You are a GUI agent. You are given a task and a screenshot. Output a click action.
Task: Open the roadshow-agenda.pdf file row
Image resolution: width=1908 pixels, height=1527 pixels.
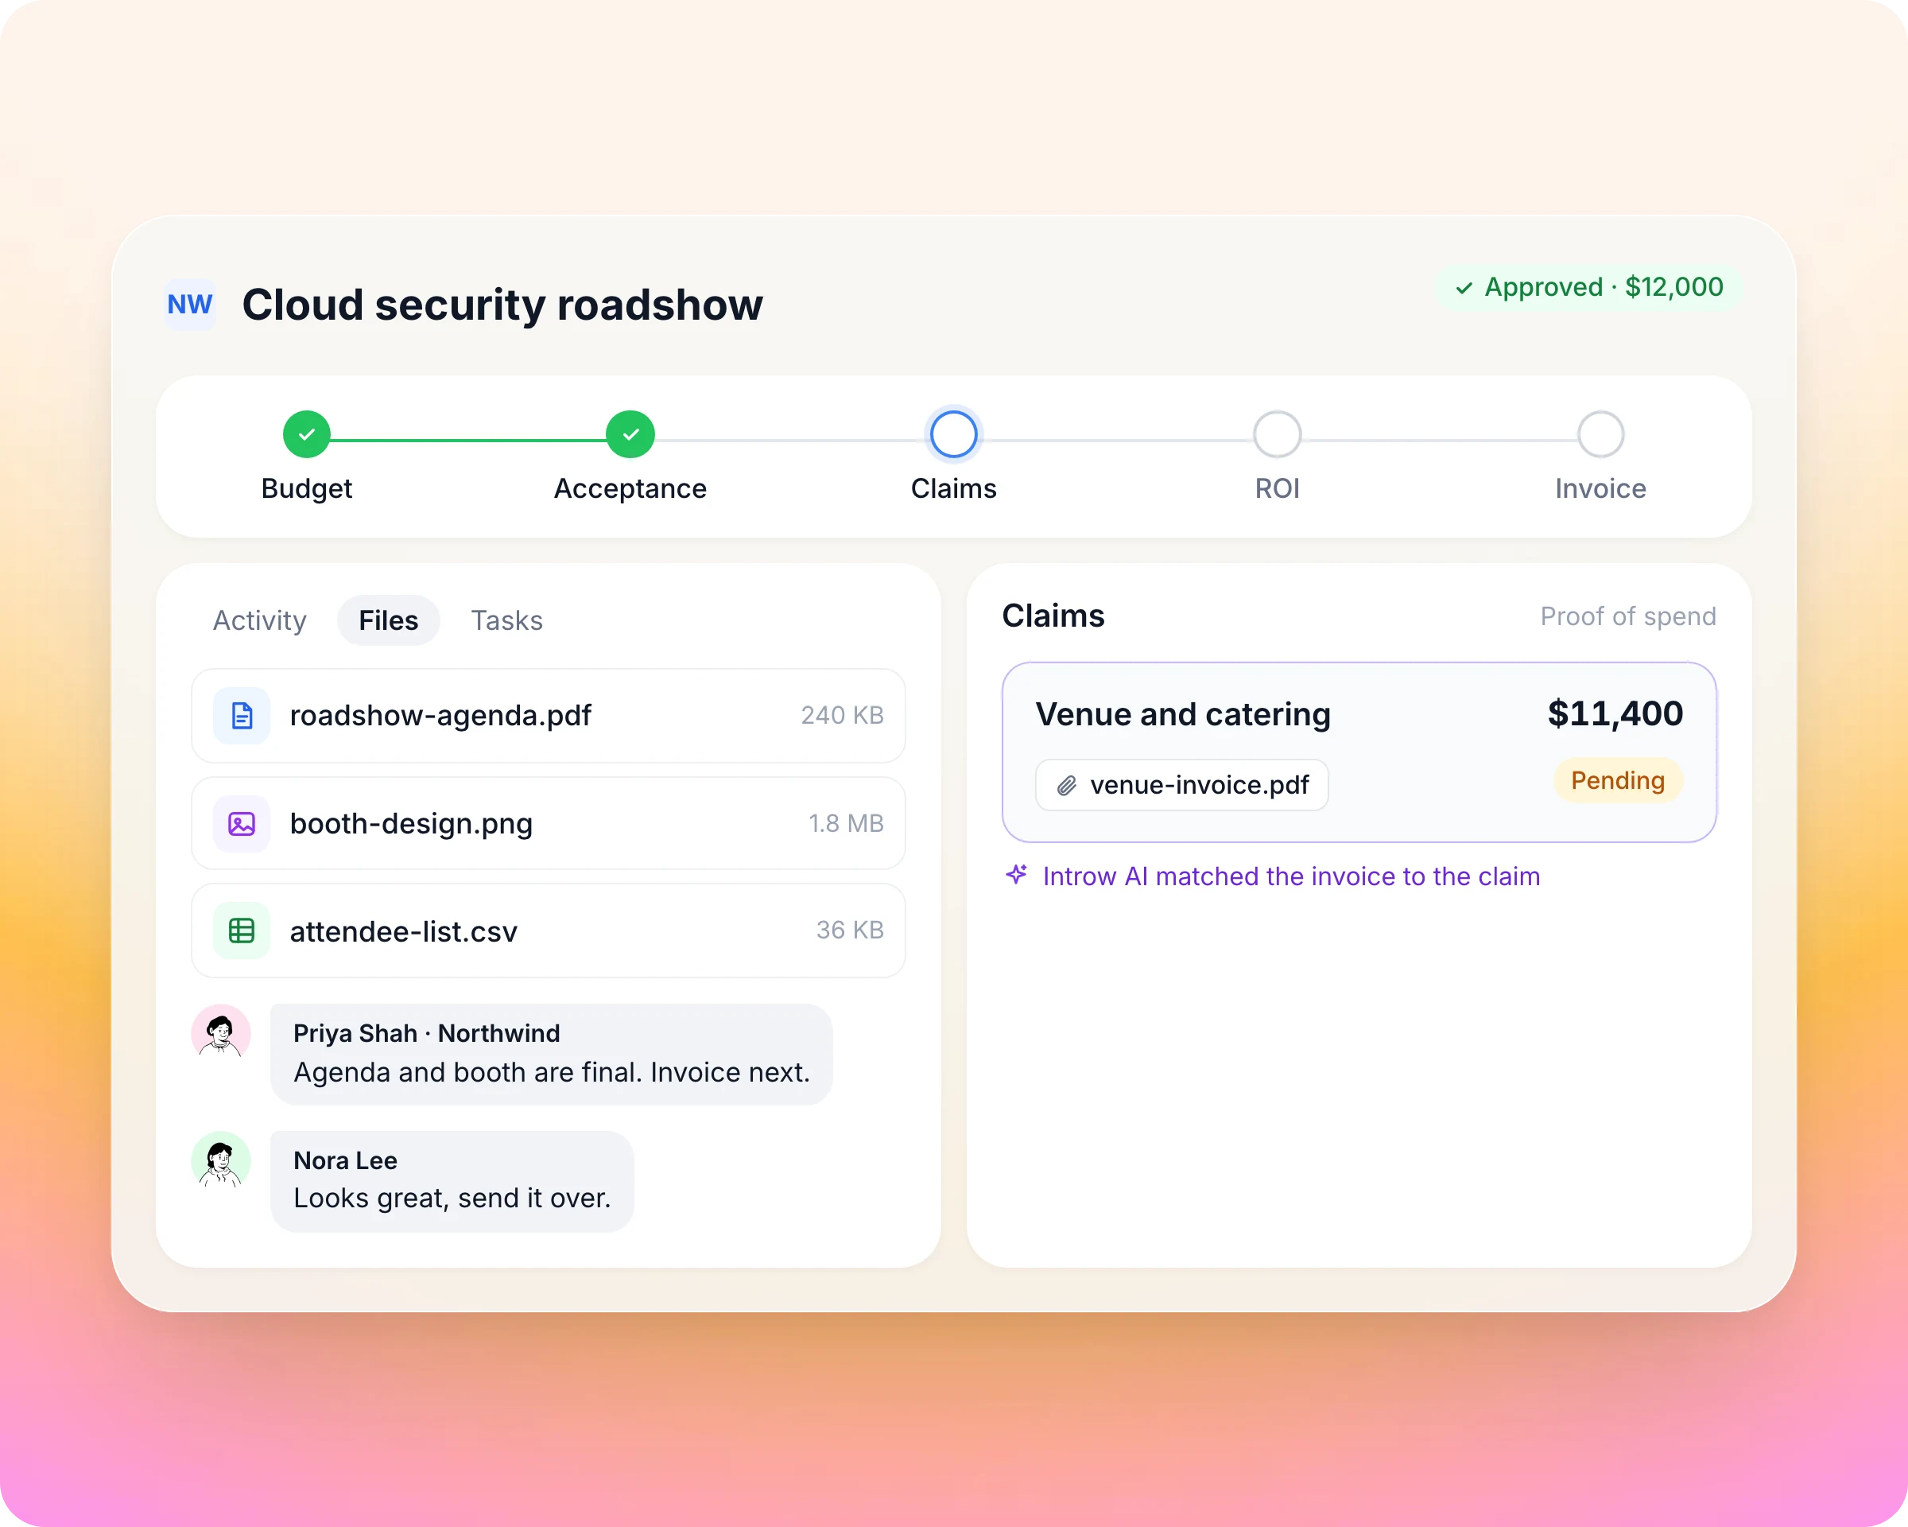pyautogui.click(x=549, y=715)
